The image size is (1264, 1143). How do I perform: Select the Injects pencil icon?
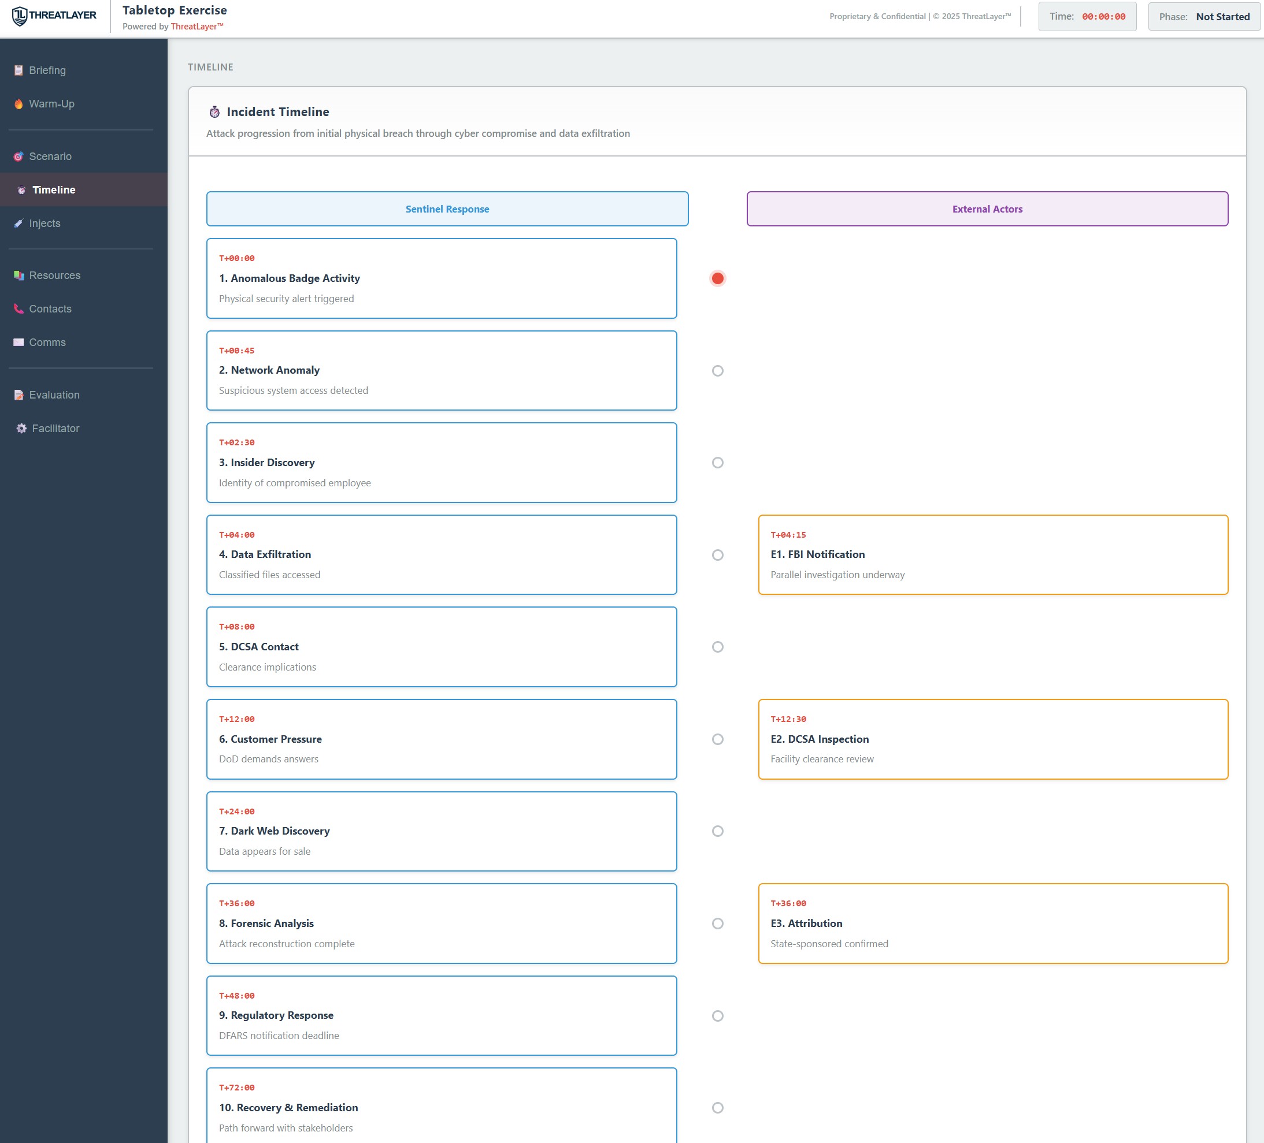tap(20, 223)
